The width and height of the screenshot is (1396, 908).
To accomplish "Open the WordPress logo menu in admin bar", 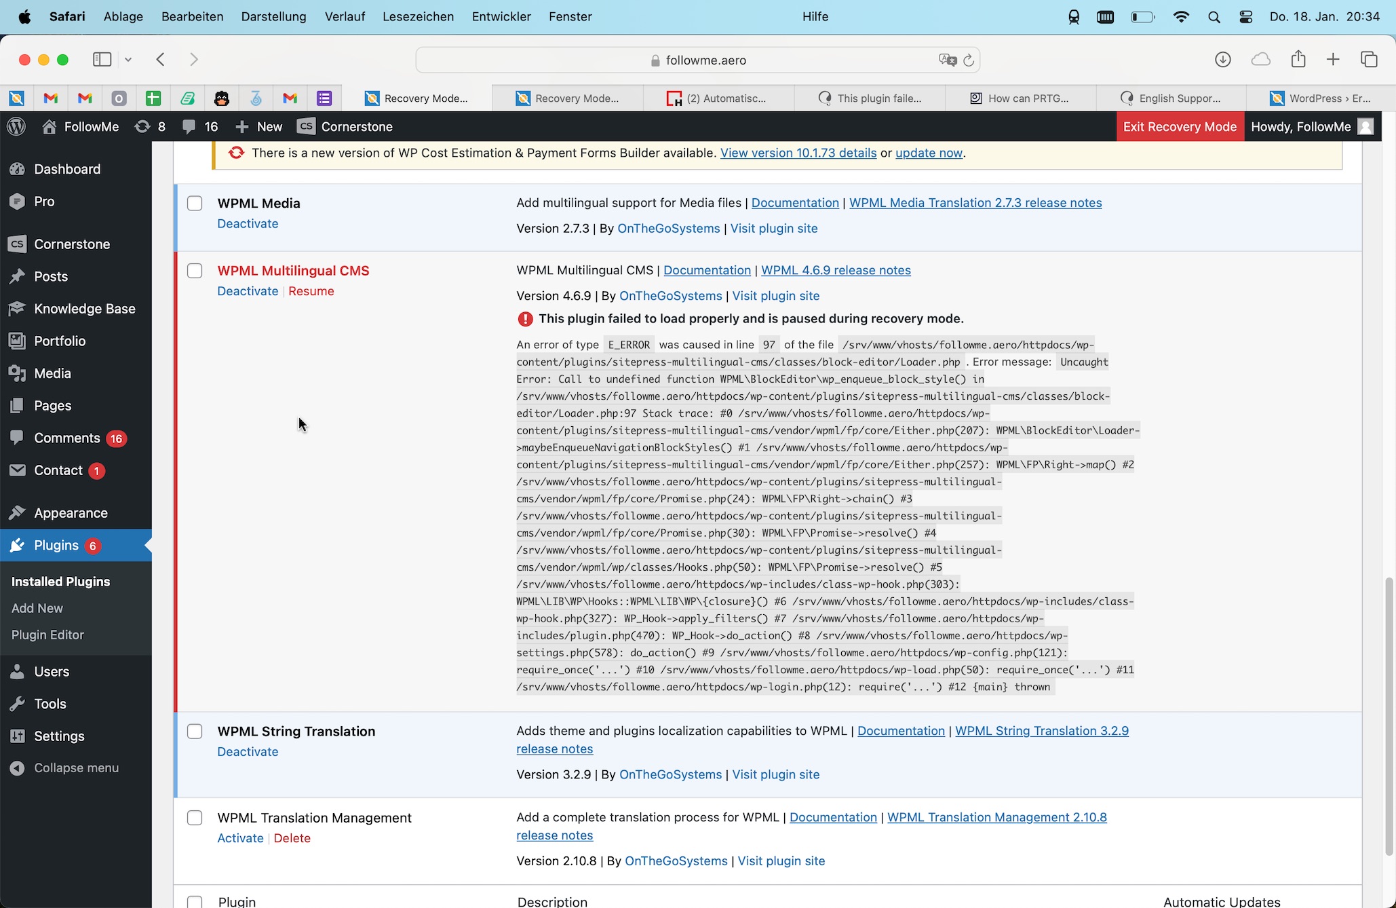I will tap(16, 127).
